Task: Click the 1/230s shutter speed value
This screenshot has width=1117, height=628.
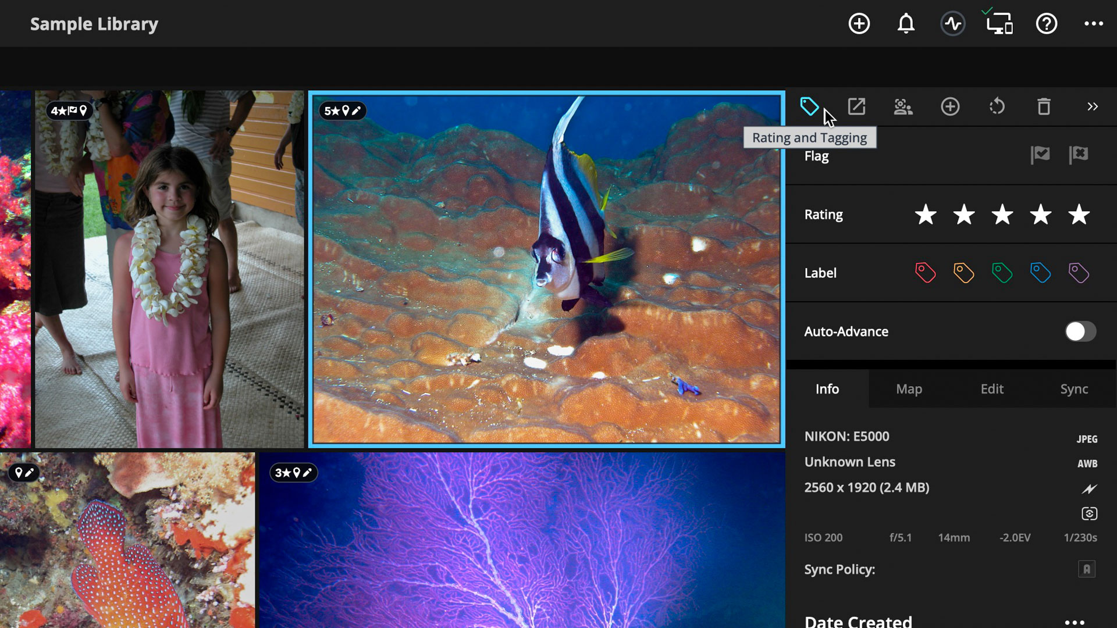Action: pos(1080,538)
